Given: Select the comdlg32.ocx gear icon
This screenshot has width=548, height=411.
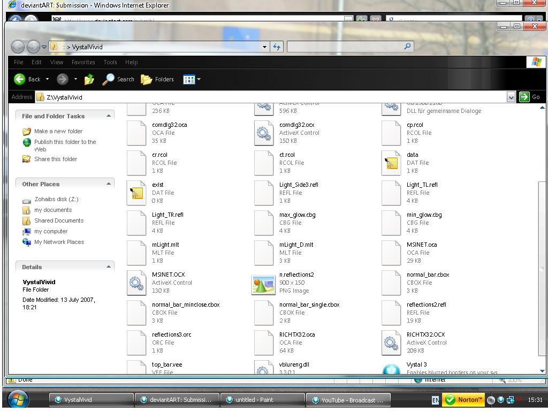Looking at the screenshot, I should click(x=264, y=133).
